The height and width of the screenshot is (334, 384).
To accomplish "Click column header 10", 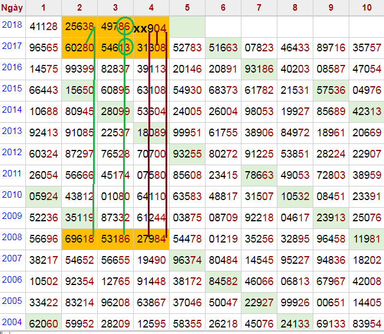I will tap(366, 7).
